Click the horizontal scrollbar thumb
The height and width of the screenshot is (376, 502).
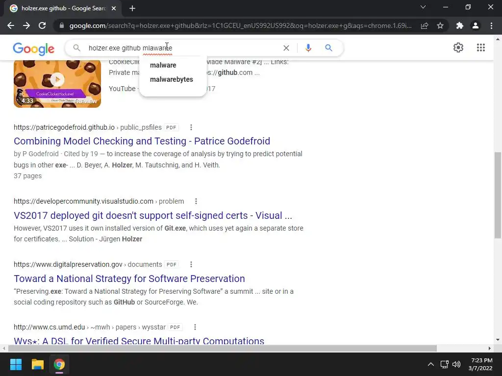pyautogui.click(x=223, y=348)
